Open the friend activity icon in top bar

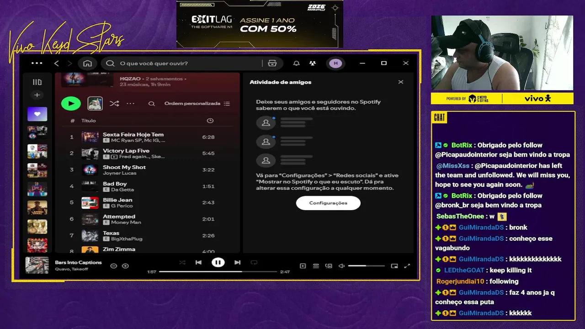point(312,64)
